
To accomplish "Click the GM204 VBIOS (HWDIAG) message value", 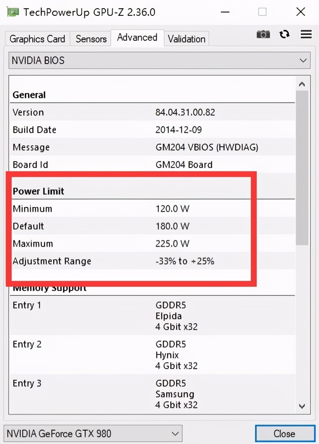I will 207,147.
